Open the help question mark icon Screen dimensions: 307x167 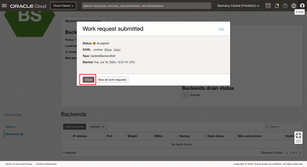(285, 6)
